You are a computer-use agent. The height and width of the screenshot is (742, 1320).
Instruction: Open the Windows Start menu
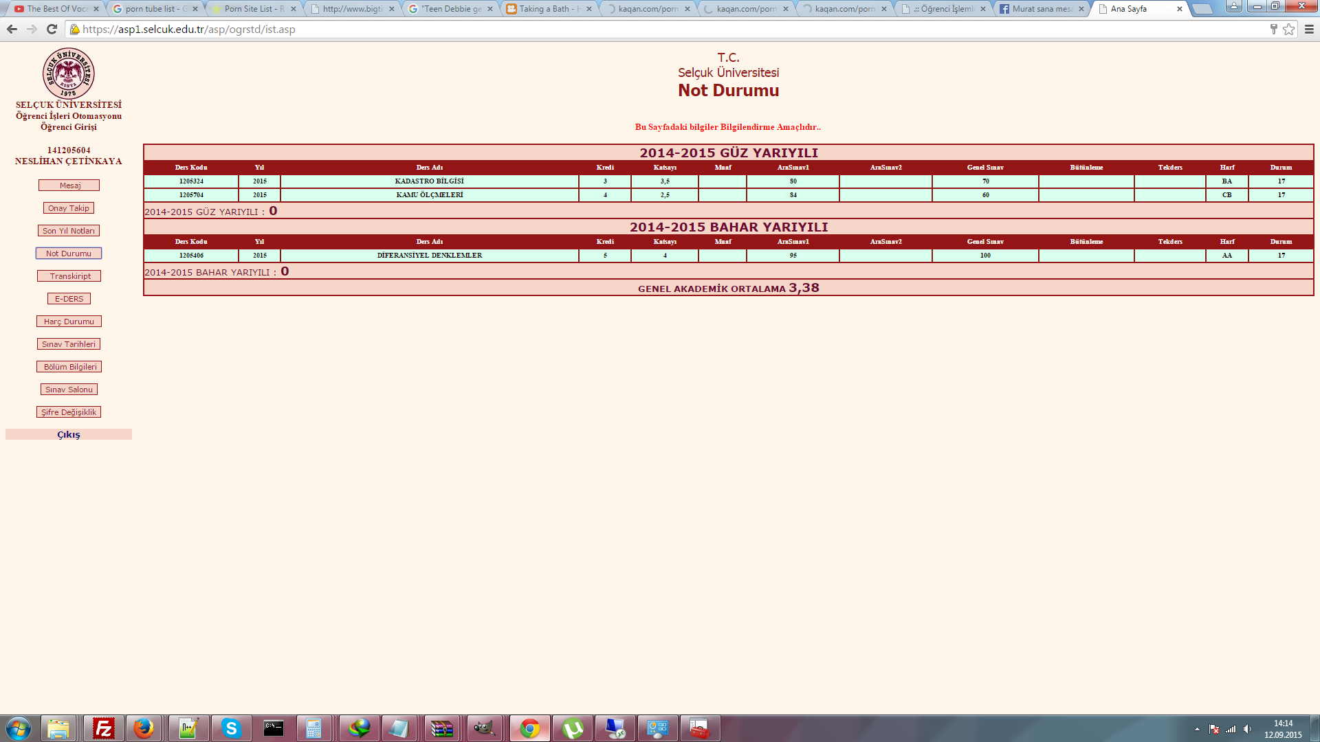[19, 728]
